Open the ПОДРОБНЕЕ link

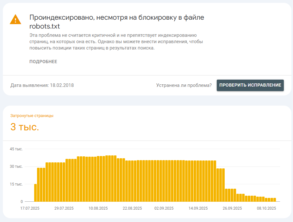pos(43,62)
